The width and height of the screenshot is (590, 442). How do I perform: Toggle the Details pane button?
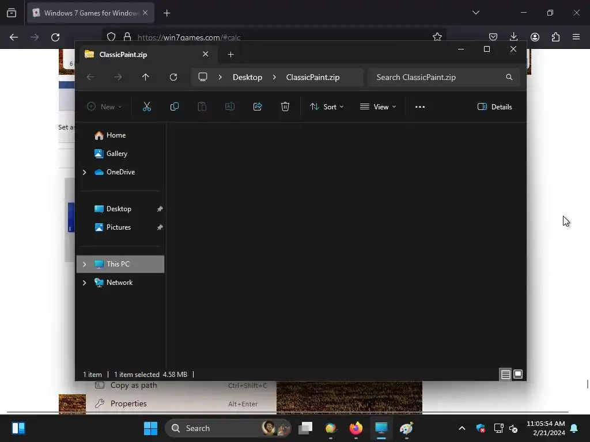(x=494, y=106)
